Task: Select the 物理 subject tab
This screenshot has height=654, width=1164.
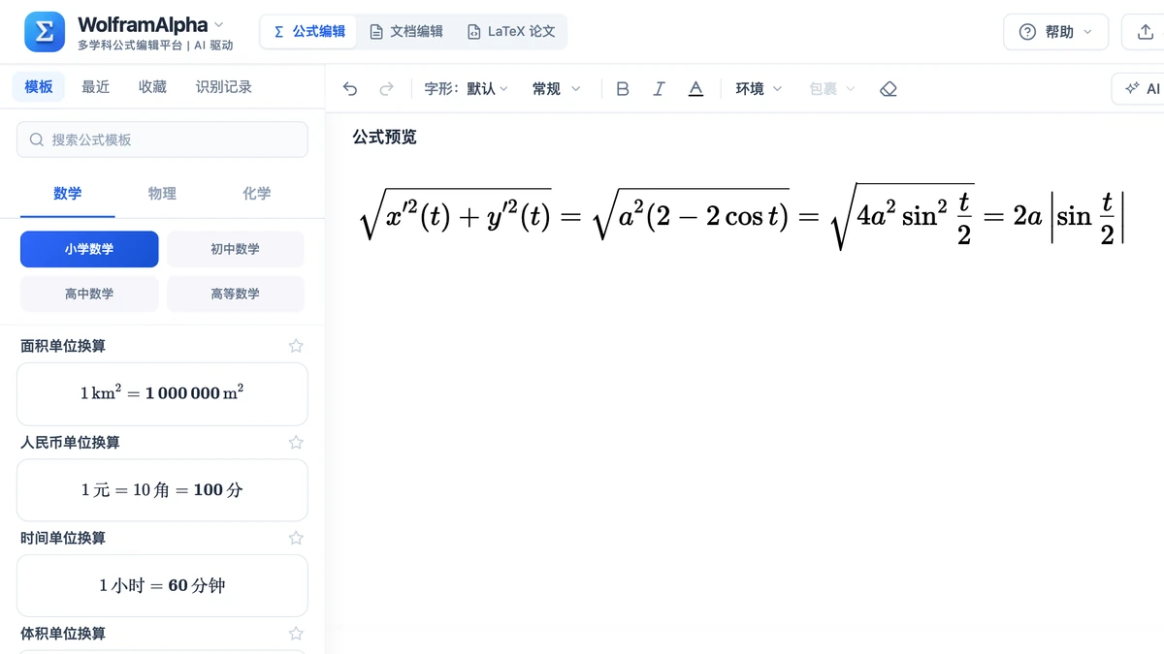Action: pyautogui.click(x=162, y=194)
